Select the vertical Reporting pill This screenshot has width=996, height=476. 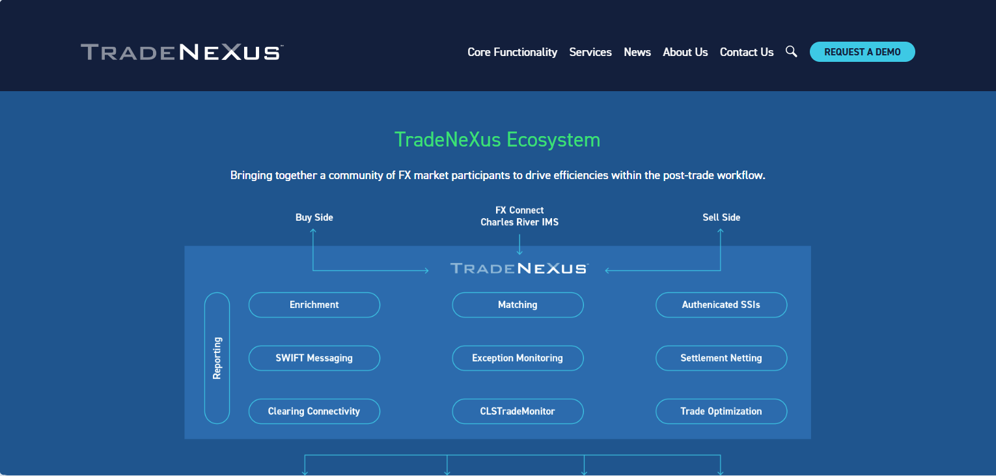coord(217,358)
